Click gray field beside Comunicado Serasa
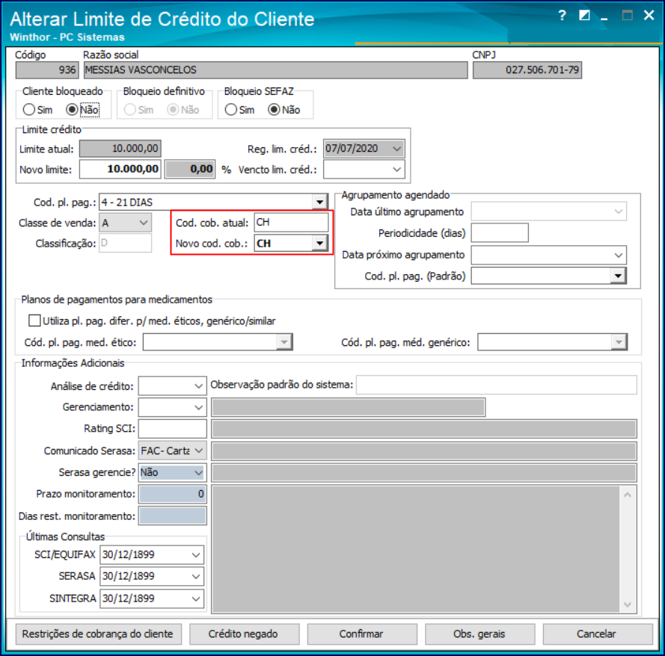 (424, 451)
